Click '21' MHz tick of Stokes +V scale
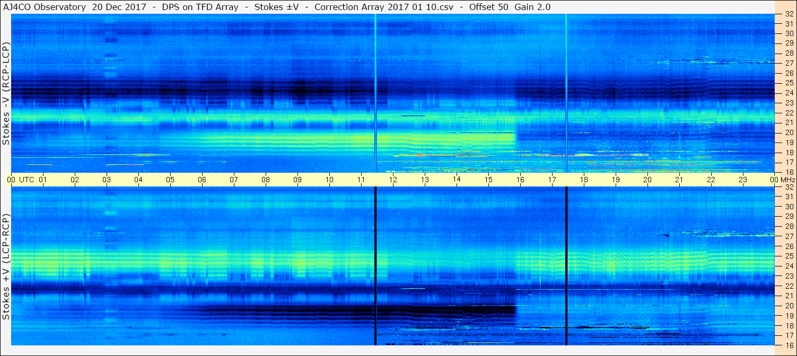The height and width of the screenshot is (356, 797). pos(789,296)
